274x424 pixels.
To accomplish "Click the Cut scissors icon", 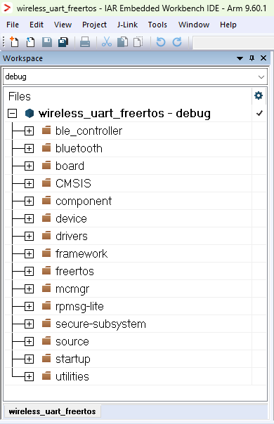I will point(107,42).
